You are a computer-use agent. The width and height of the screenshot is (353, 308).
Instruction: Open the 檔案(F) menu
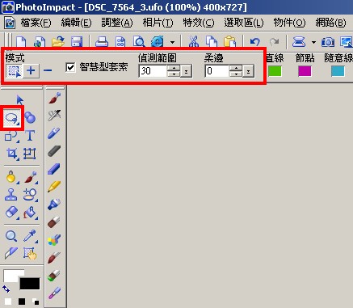click(36, 23)
